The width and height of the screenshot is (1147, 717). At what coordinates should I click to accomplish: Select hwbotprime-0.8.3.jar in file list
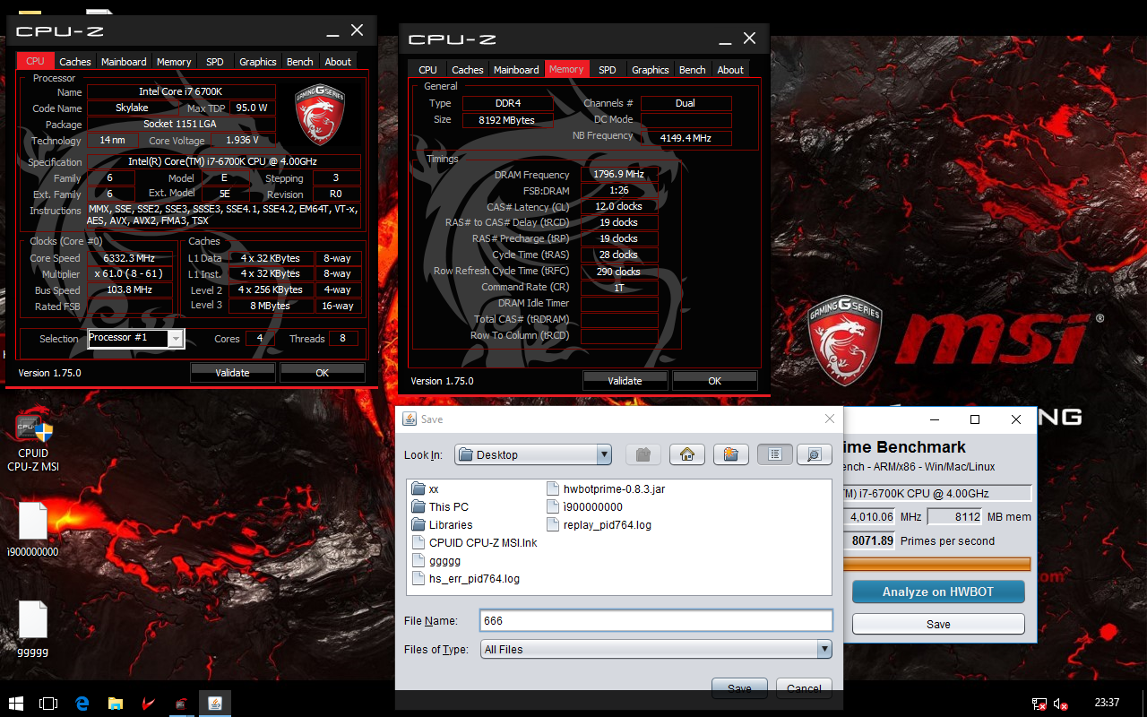(606, 489)
